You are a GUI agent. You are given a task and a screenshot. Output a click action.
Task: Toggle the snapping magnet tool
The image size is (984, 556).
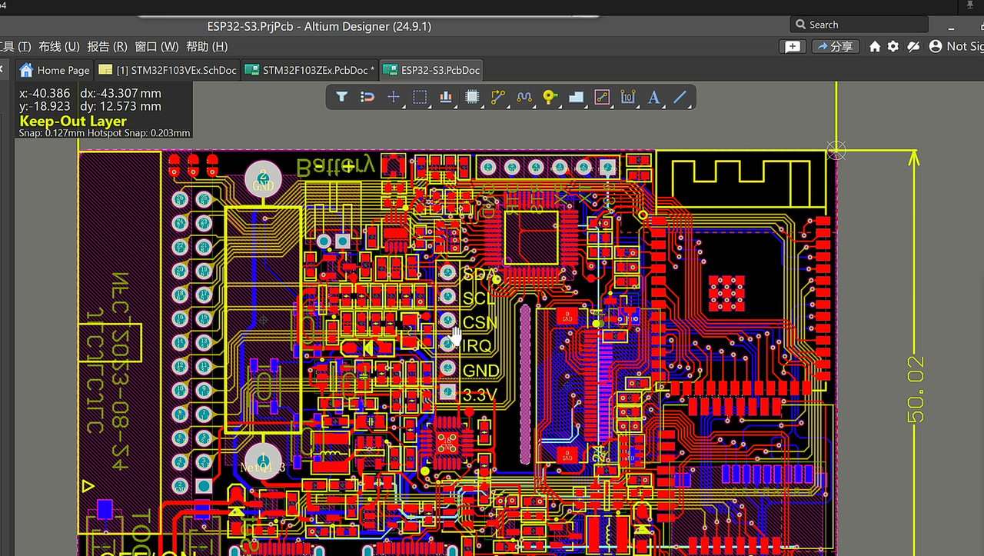pyautogui.click(x=367, y=97)
